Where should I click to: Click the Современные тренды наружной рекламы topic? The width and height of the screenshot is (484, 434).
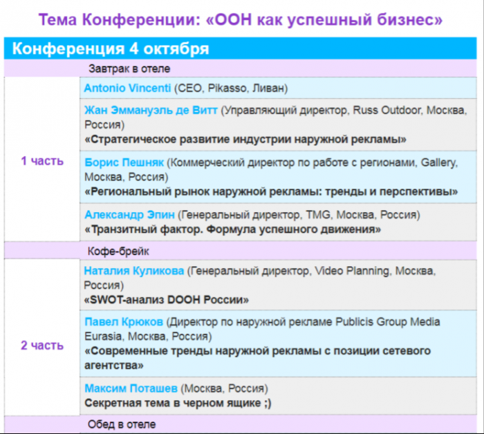pyautogui.click(x=258, y=358)
